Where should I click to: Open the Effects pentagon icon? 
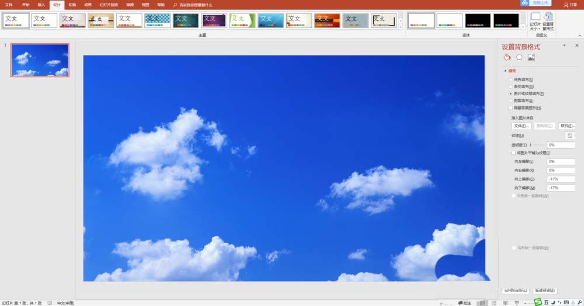coord(519,57)
